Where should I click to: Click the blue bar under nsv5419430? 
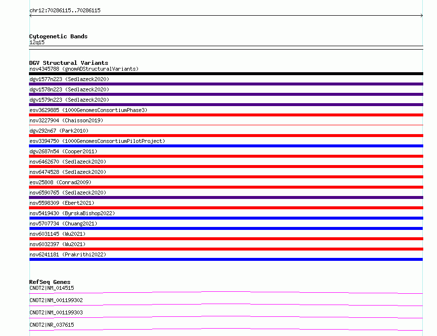(226, 218)
